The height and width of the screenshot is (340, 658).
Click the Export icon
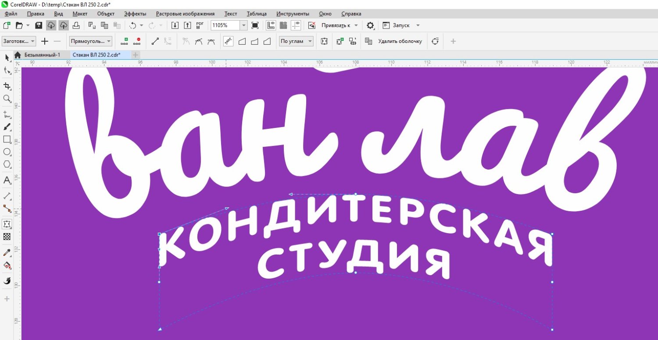187,25
